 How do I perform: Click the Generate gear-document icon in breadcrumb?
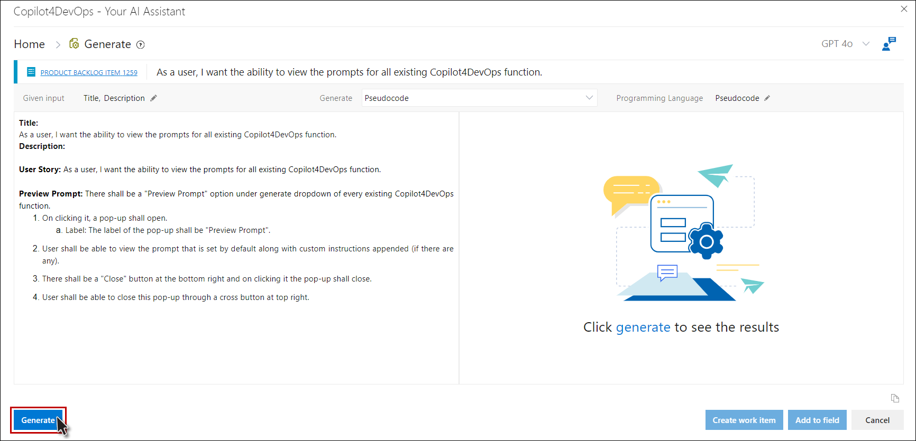[75, 44]
